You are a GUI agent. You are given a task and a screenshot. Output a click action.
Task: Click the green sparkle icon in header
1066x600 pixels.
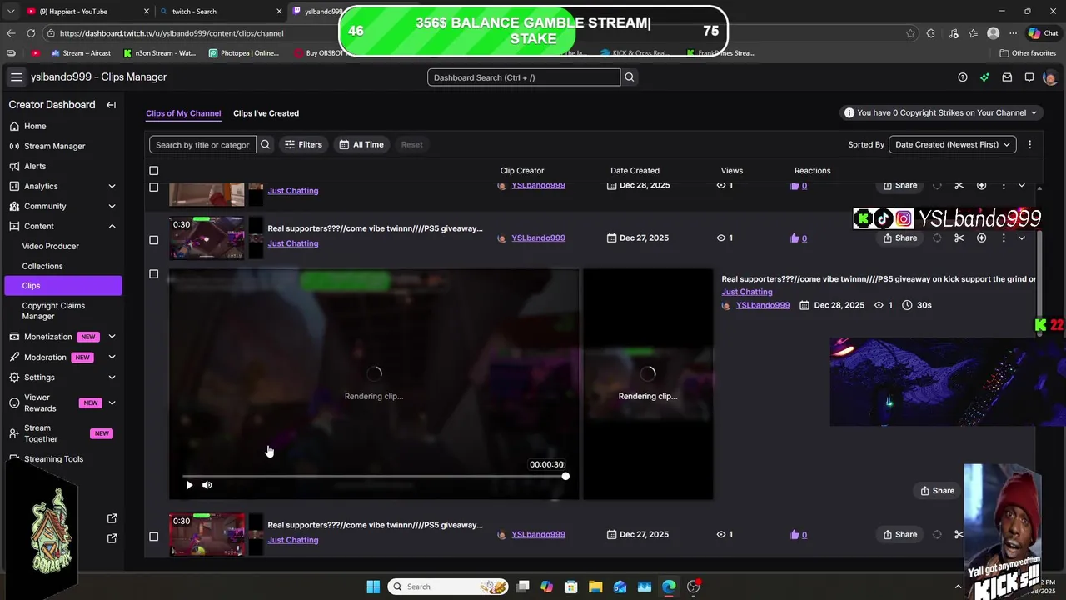(984, 77)
